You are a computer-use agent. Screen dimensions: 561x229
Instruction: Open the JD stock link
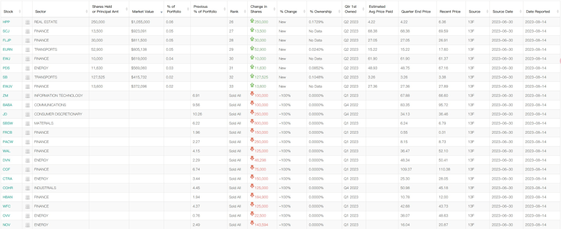coord(5,114)
